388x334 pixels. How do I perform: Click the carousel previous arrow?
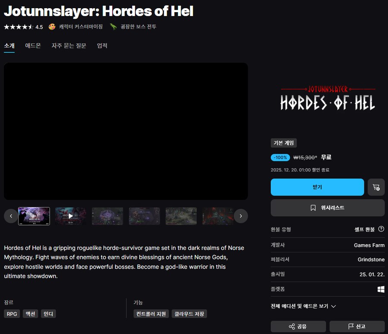point(11,216)
